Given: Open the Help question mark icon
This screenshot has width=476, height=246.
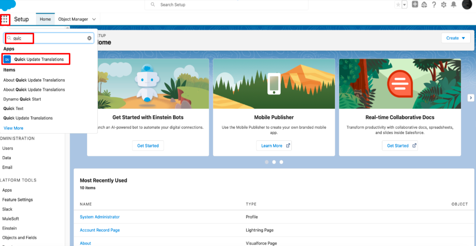Looking at the screenshot, I should pyautogui.click(x=434, y=5).
